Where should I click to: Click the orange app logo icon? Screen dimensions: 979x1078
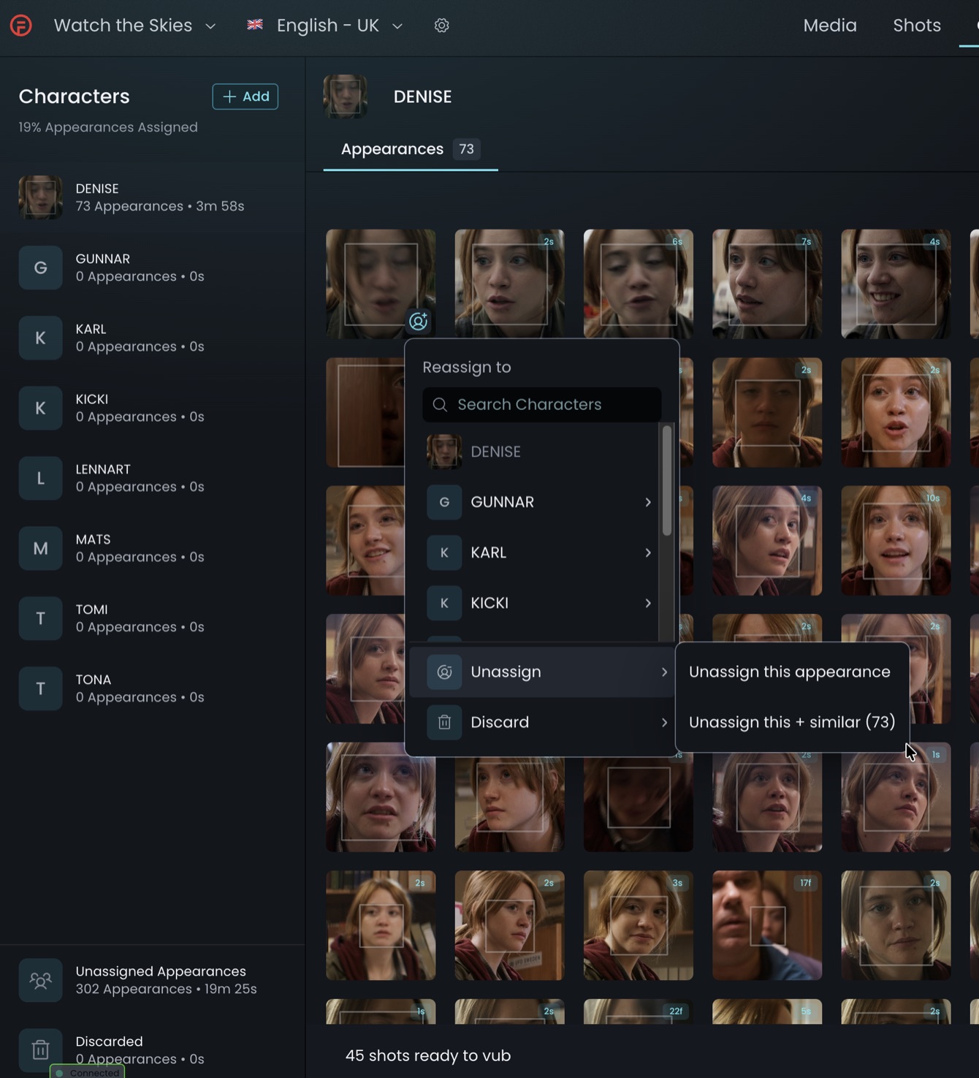coord(21,26)
